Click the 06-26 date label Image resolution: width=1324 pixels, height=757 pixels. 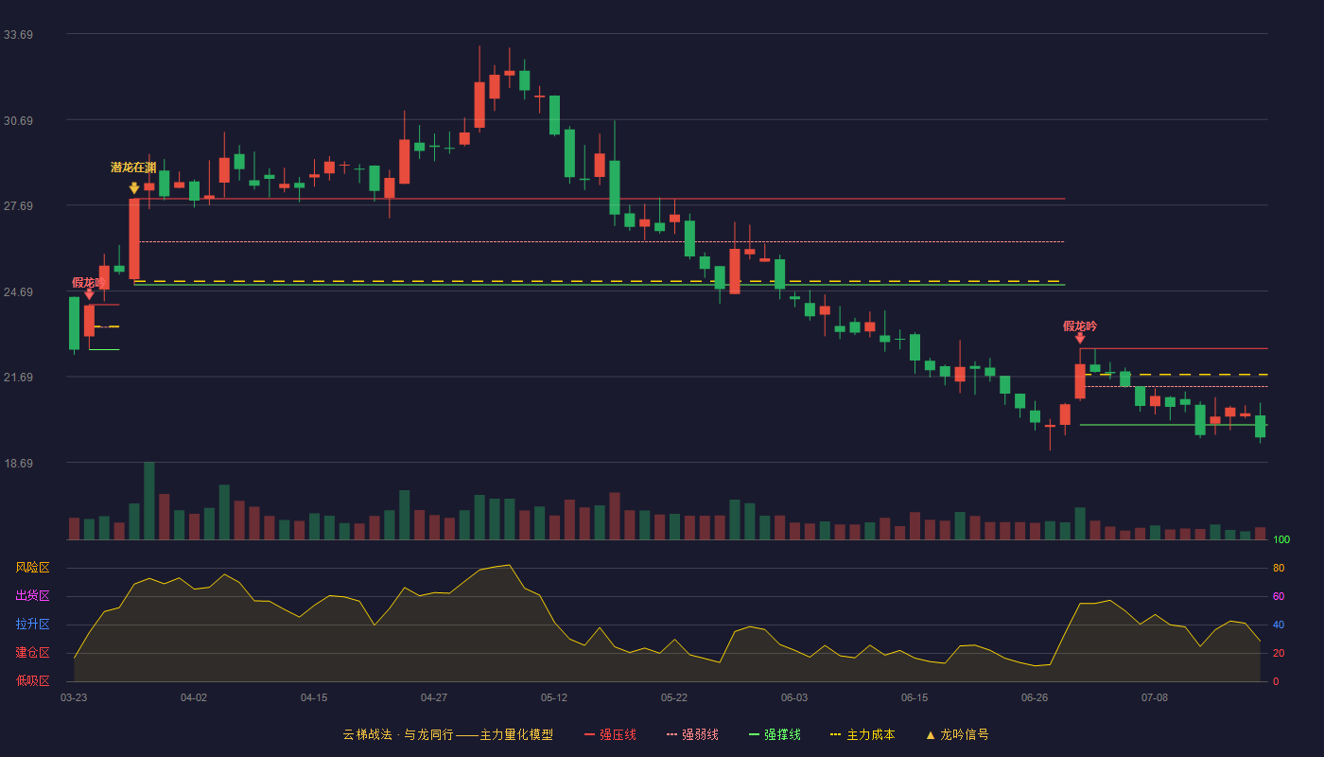[x=1035, y=697]
